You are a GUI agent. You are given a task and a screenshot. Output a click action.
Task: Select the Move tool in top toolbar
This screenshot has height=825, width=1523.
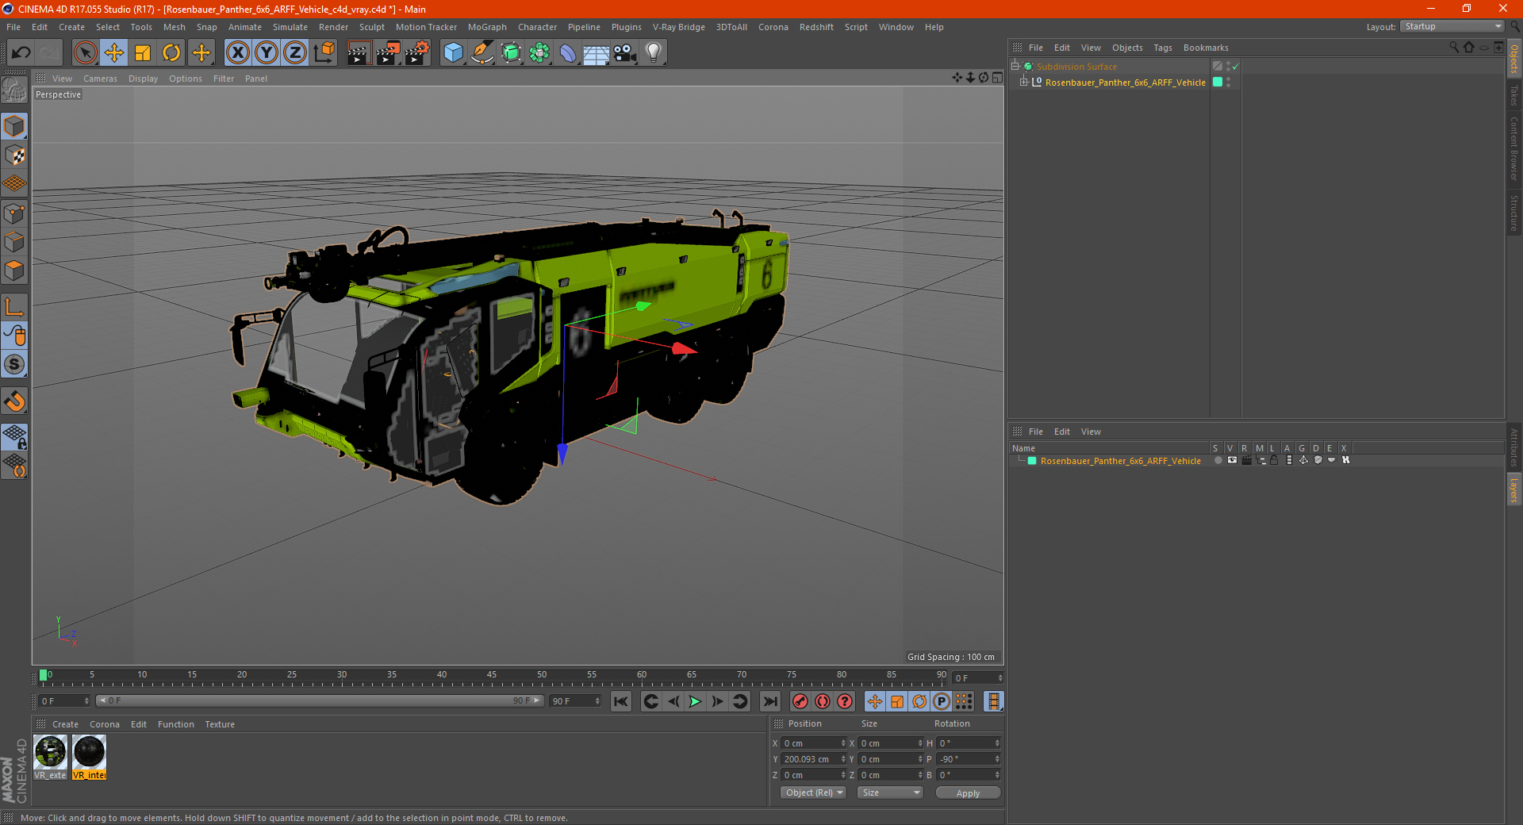(114, 53)
